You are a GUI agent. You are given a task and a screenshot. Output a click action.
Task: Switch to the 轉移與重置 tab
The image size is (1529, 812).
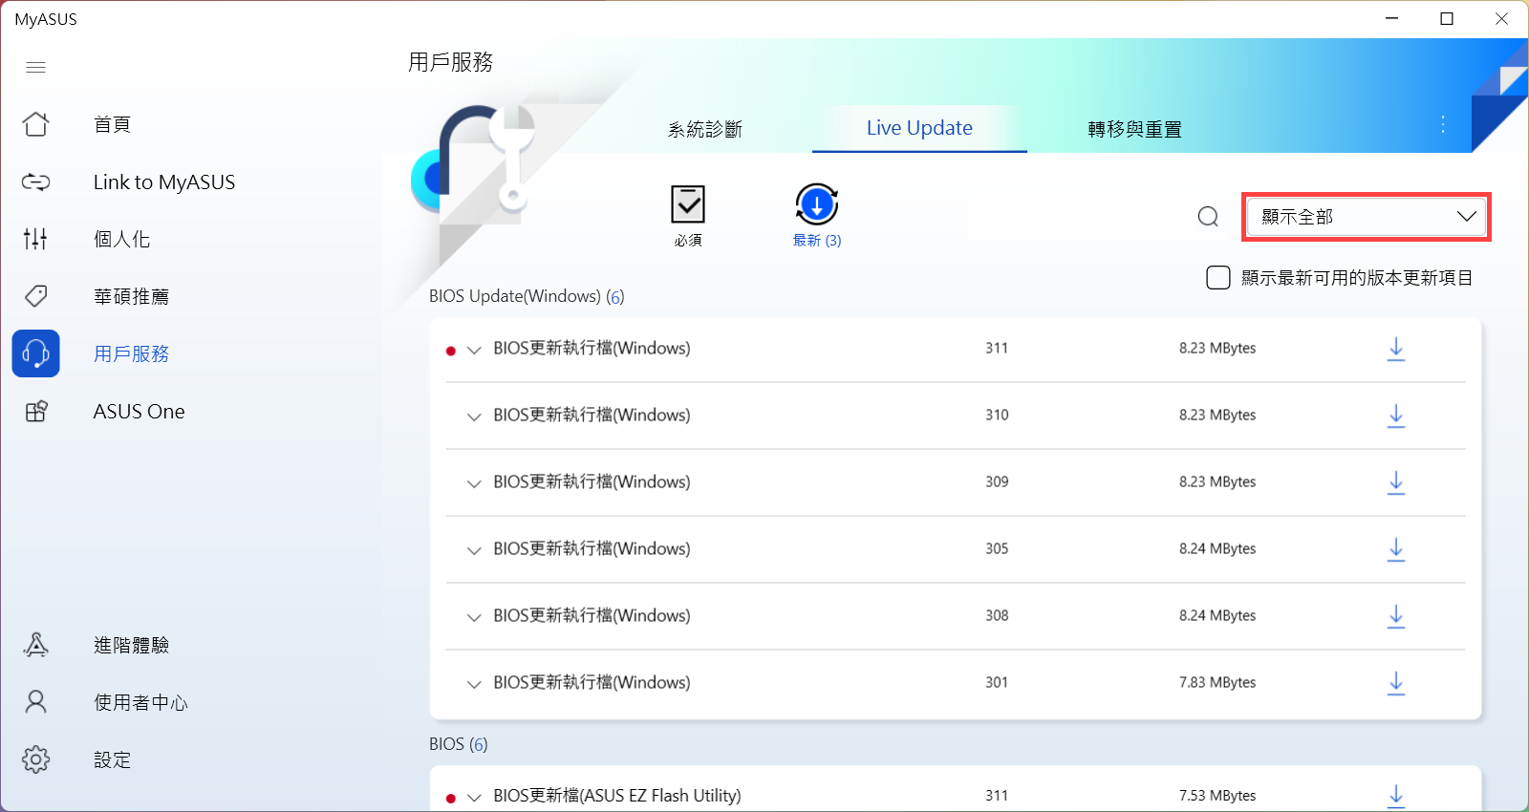[1134, 129]
